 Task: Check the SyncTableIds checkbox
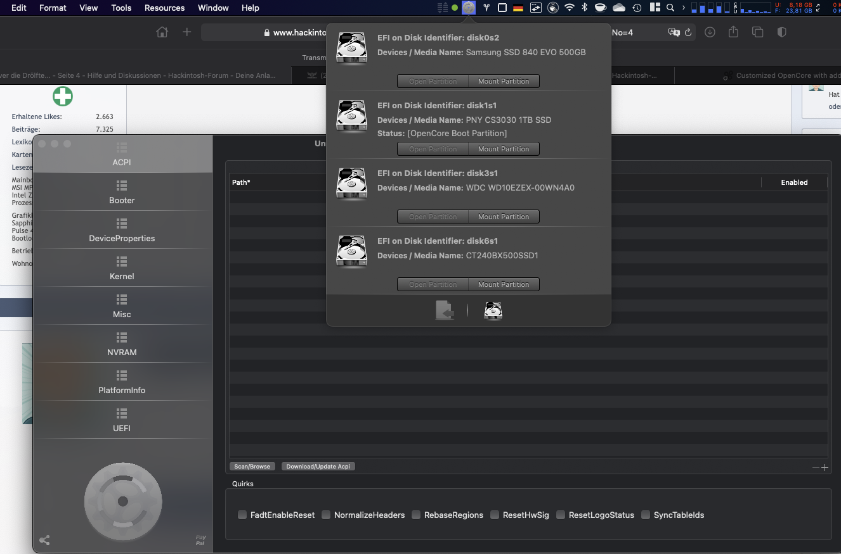coord(646,515)
